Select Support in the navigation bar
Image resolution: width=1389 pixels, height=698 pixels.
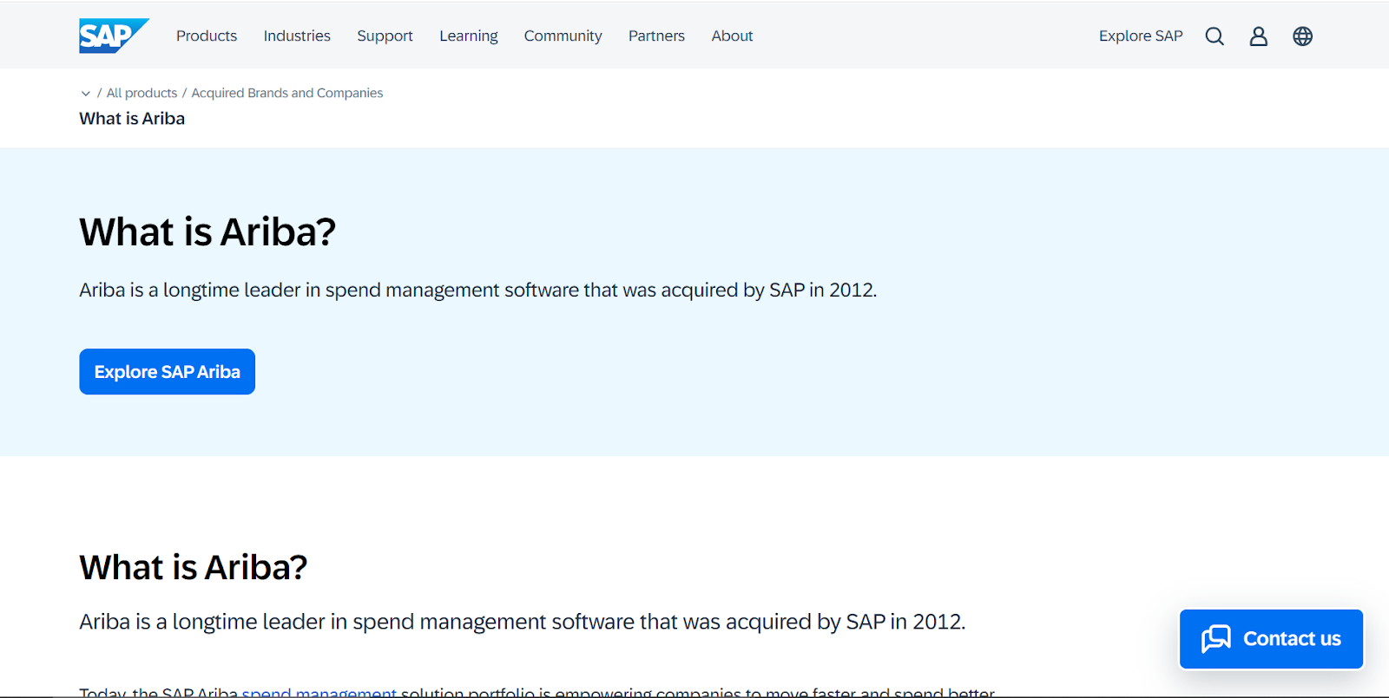[385, 36]
